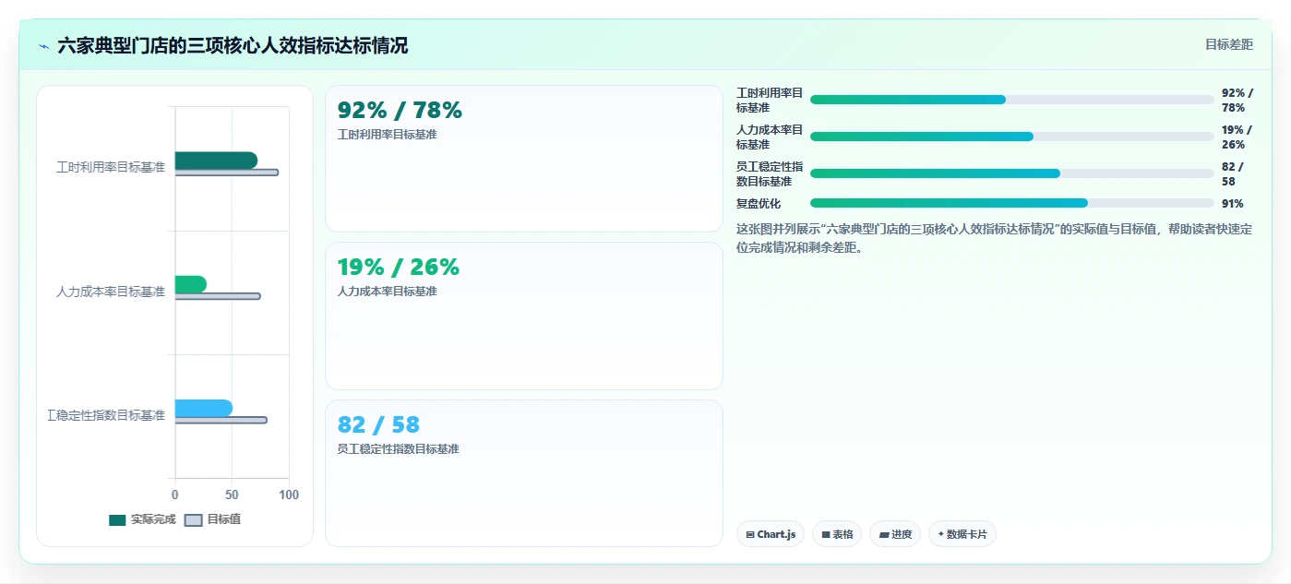
Task: Click the 工时利用率目标基准 y-axis label in chart
Action: click(x=111, y=168)
